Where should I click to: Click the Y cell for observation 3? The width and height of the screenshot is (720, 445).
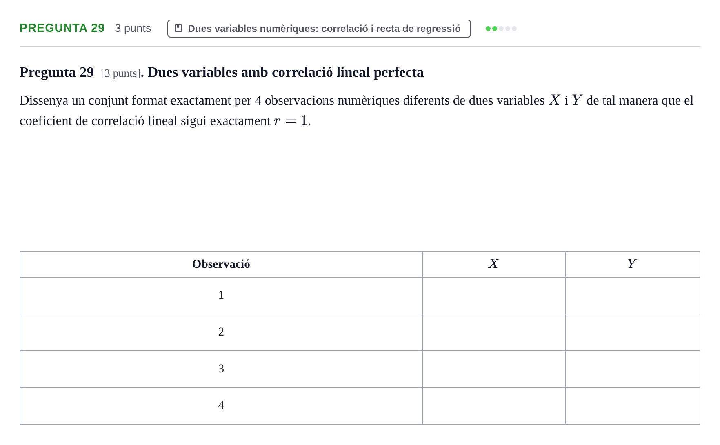[x=633, y=369]
